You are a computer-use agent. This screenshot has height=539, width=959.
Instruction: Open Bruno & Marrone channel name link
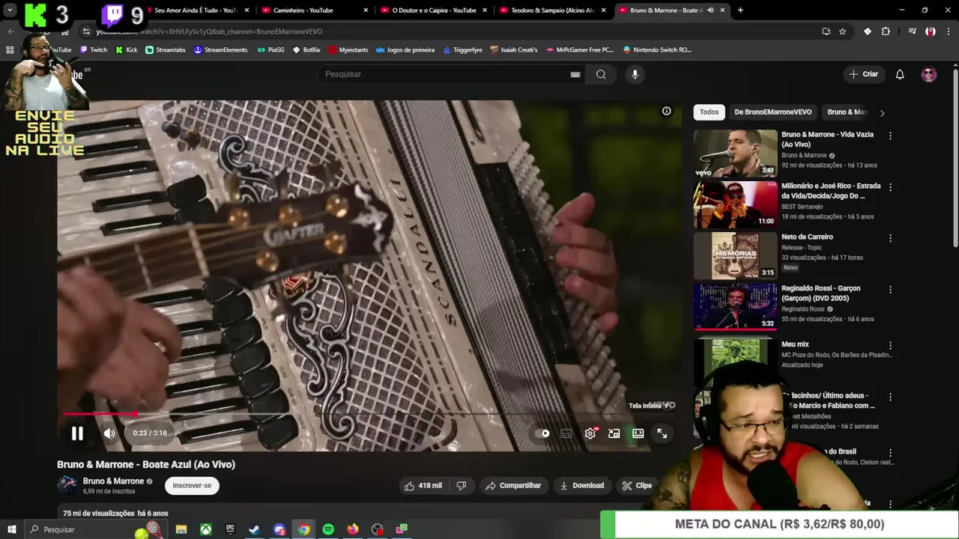point(113,481)
